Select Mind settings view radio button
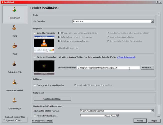The image size is (163, 125). (x=16, y=120)
